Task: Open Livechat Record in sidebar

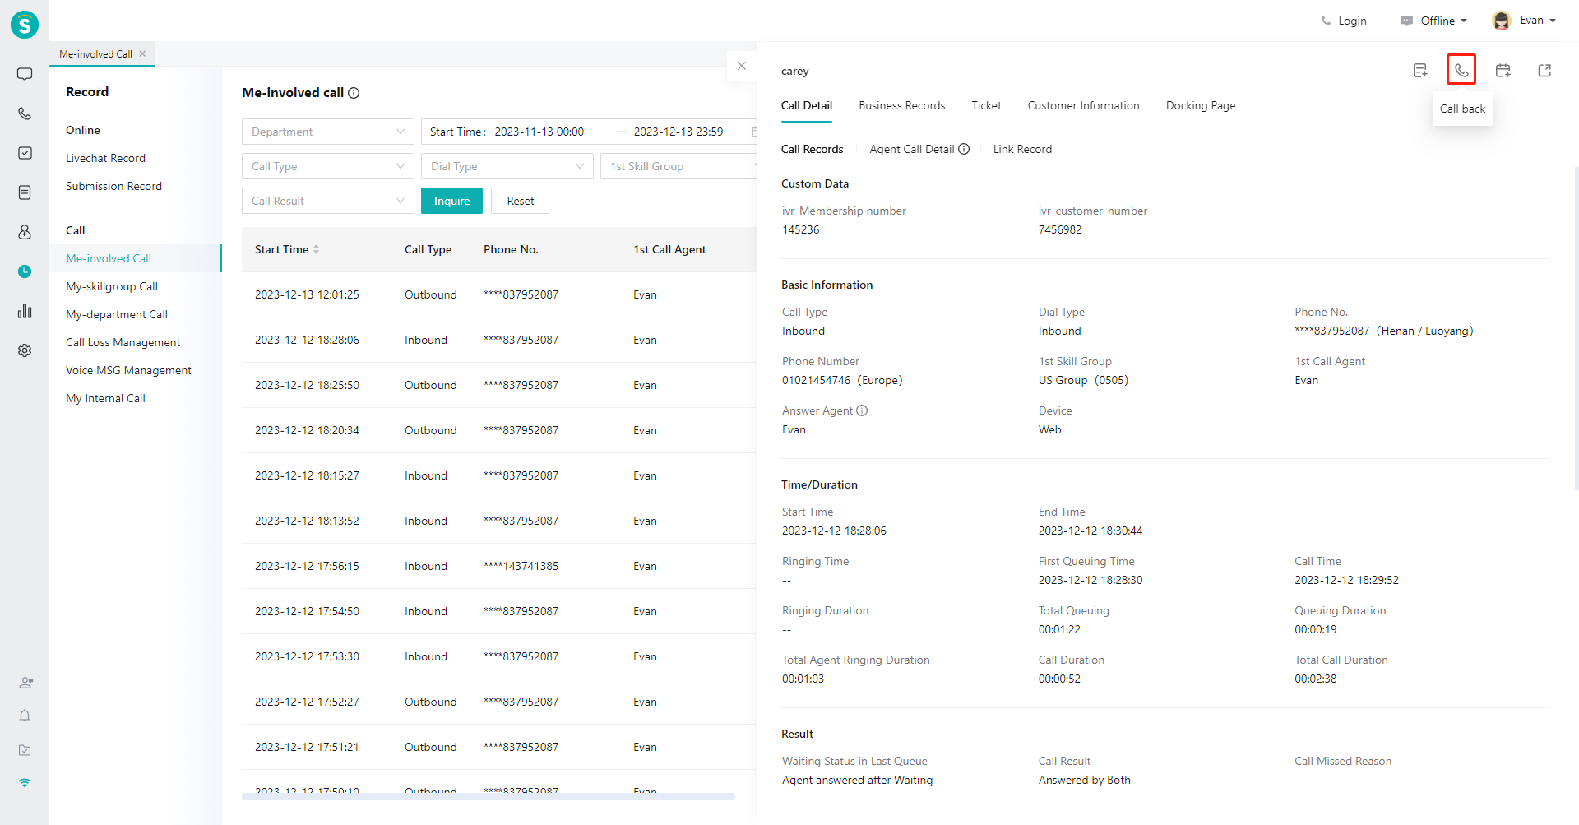Action: [105, 158]
